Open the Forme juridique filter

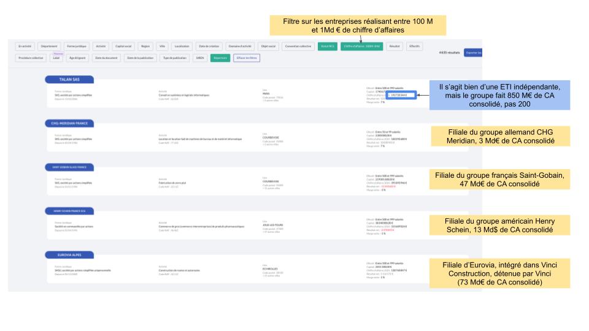(77, 47)
